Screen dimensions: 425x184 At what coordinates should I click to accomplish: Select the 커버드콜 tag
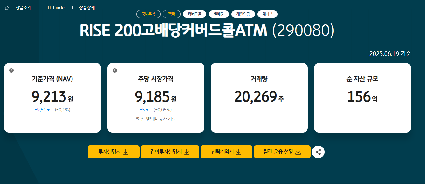(x=195, y=14)
